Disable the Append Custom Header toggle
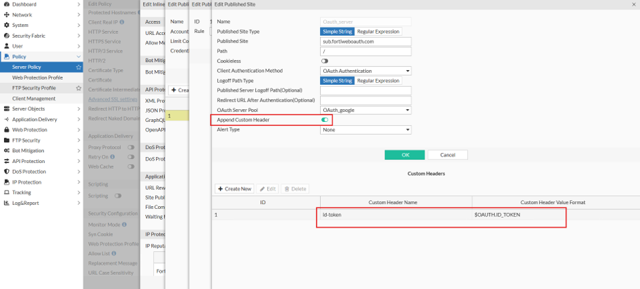 [325, 120]
